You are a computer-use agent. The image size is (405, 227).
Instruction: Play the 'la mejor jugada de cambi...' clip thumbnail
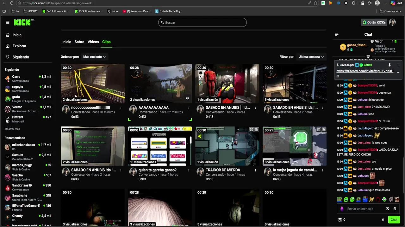coord(295,146)
